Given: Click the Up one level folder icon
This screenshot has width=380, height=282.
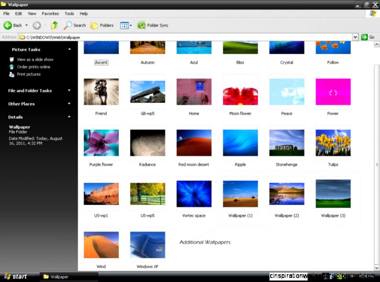Looking at the screenshot, I should coord(55,25).
